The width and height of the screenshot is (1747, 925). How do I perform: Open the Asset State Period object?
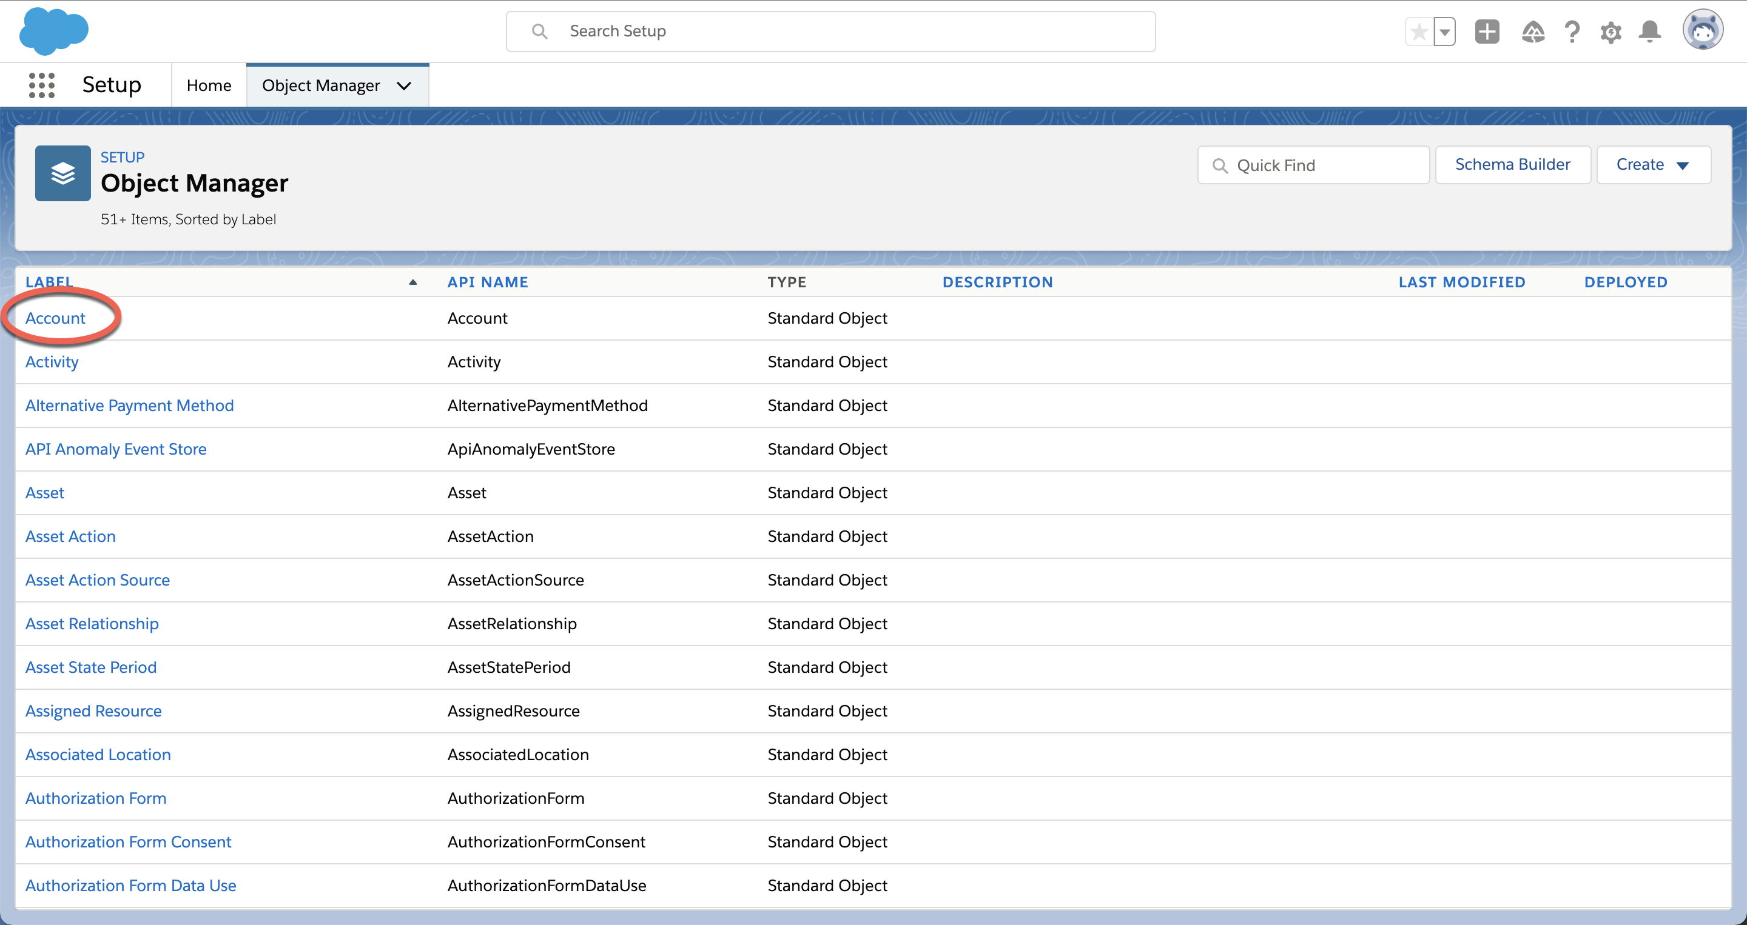coord(91,667)
